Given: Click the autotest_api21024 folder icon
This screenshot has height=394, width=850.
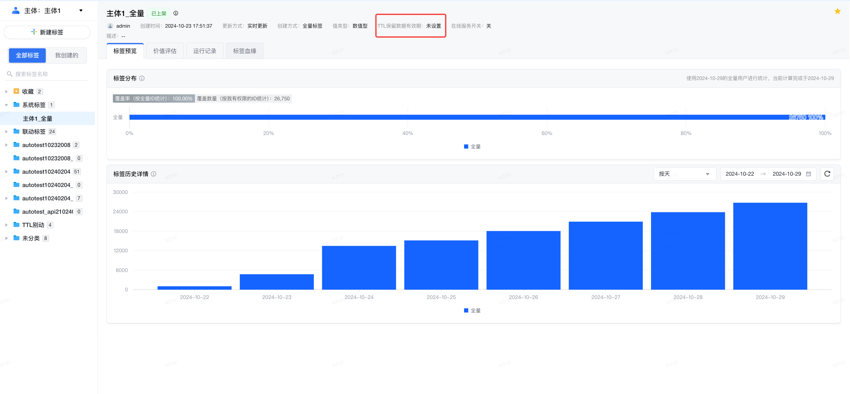Looking at the screenshot, I should pos(16,211).
